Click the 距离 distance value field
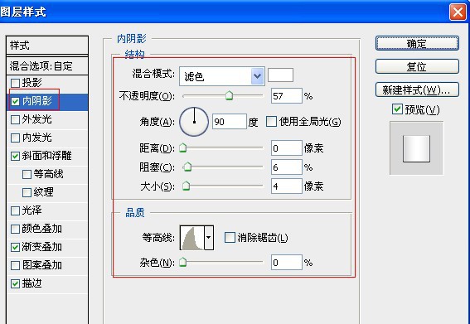Viewport: 470px width, 324px height. click(x=287, y=148)
